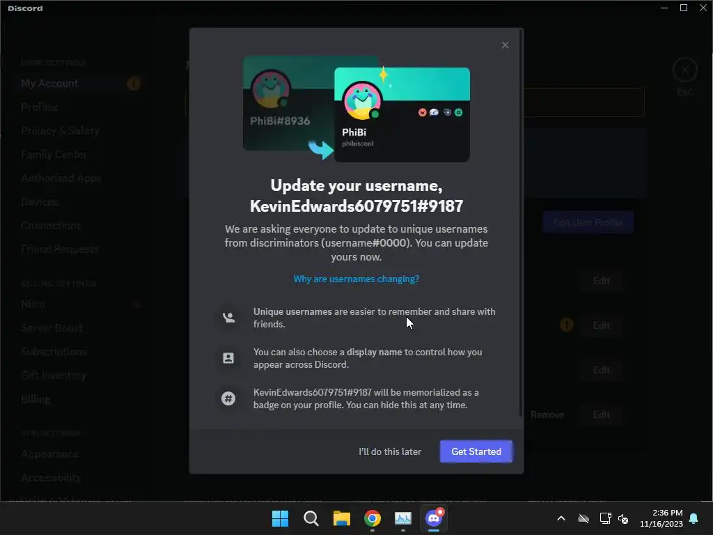Click the display network tray icon

[x=605, y=518]
